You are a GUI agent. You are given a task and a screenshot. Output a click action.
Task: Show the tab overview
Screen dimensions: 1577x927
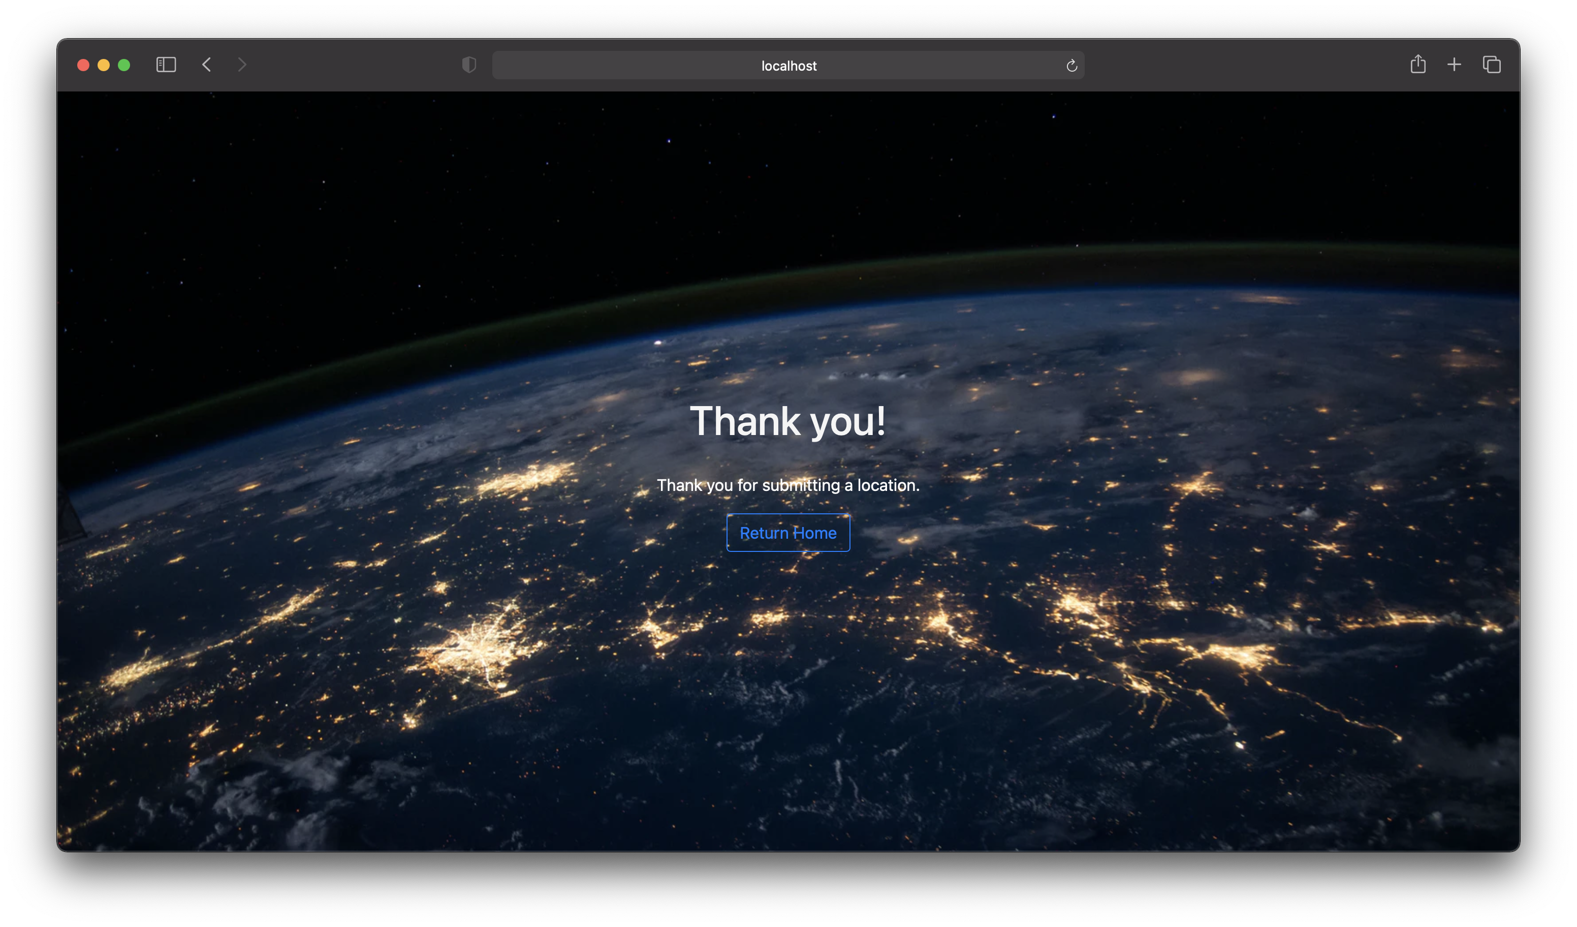pos(1491,65)
